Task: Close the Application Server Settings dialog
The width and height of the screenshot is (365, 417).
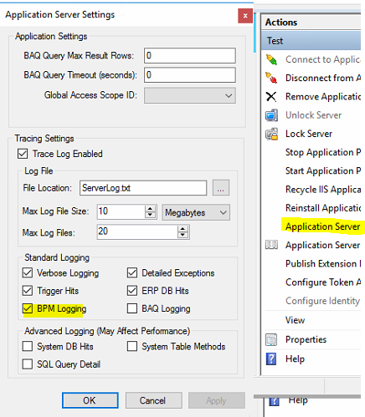Action: pyautogui.click(x=245, y=16)
